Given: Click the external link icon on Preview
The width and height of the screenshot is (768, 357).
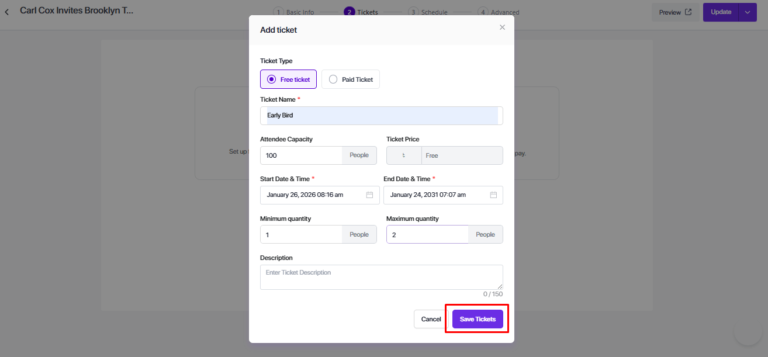Looking at the screenshot, I should [688, 12].
